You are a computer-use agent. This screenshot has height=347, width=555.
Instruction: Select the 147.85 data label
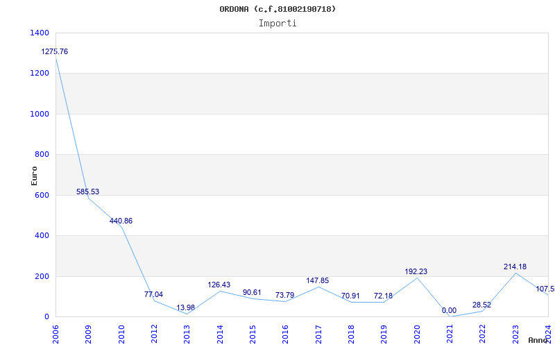[x=318, y=280]
